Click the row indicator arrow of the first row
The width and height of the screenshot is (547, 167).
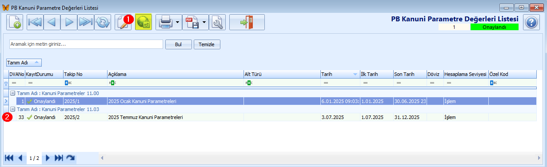[6, 101]
